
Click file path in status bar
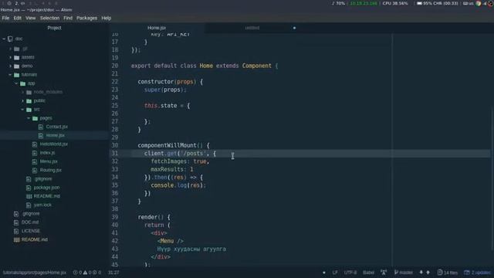[34, 273]
